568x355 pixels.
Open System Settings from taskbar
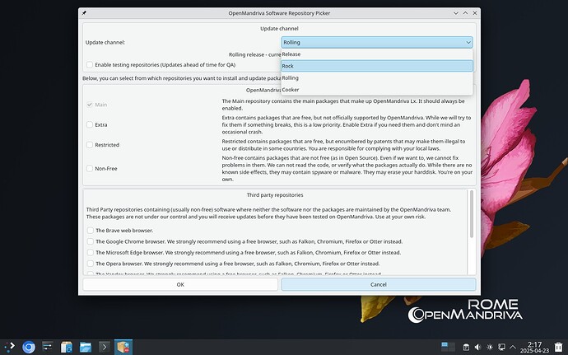pyautogui.click(x=48, y=347)
